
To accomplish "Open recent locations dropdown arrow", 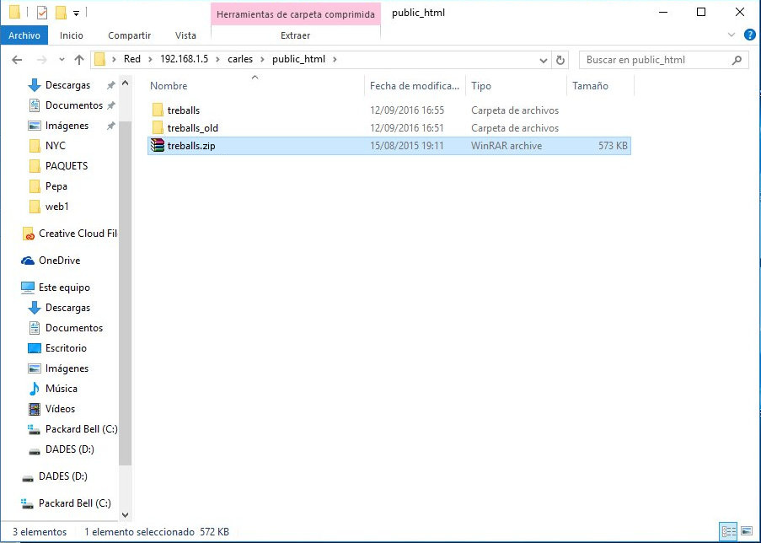I will pyautogui.click(x=62, y=60).
